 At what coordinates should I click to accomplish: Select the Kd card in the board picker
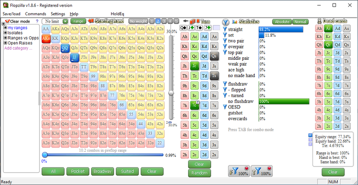pos(205,47)
